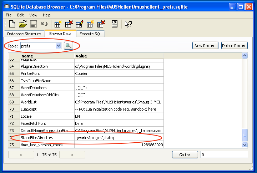The width and height of the screenshot is (257, 173).
Task: Open the File menu
Action: (x=9, y=15)
